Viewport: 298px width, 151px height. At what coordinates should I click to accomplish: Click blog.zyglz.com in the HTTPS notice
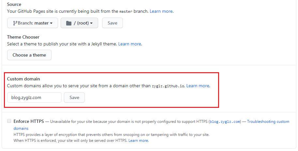click(225, 122)
